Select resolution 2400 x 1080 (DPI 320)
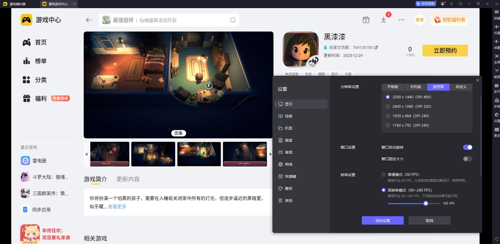Screen dimensions: 500x244 tap(408, 106)
